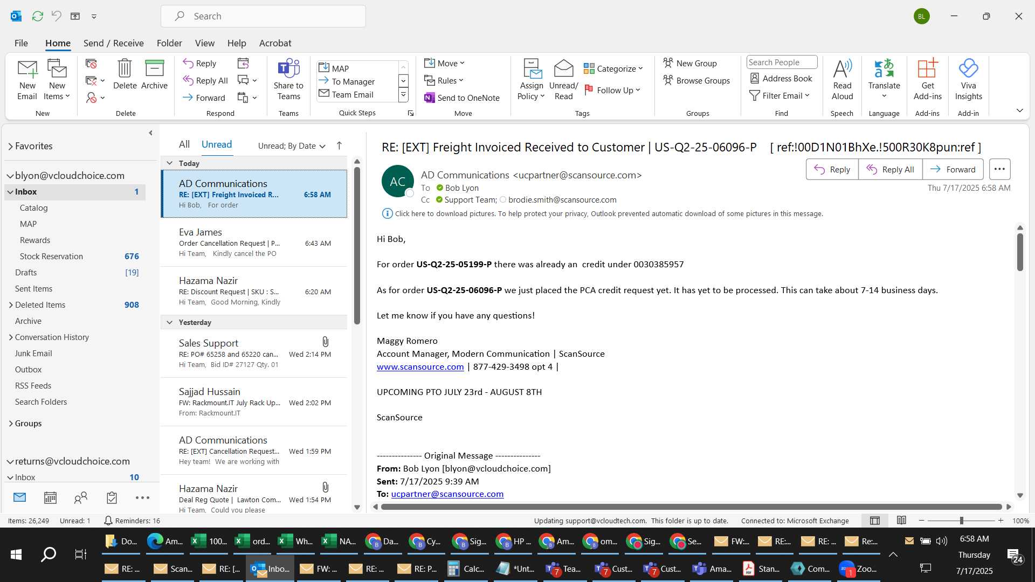Click ucpartner@scansource.com link
The image size is (1035, 582).
tap(447, 494)
